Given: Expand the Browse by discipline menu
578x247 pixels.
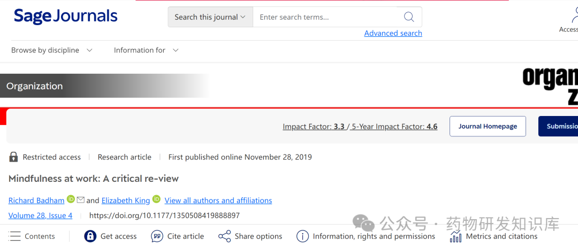Looking at the screenshot, I should (52, 50).
